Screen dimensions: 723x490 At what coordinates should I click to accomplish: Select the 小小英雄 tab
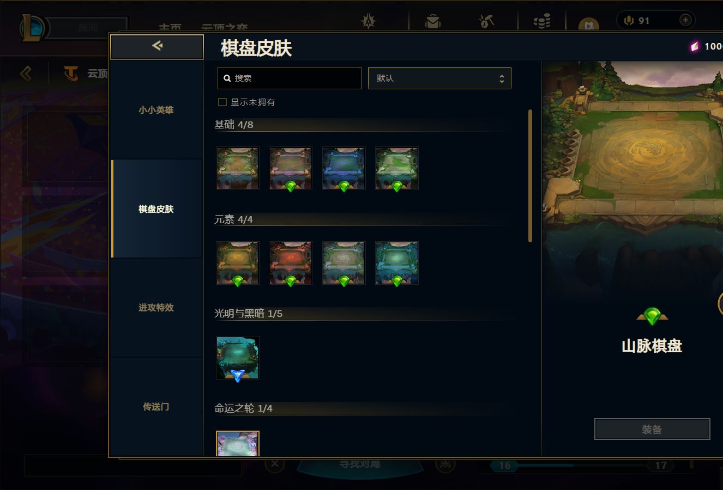click(156, 110)
